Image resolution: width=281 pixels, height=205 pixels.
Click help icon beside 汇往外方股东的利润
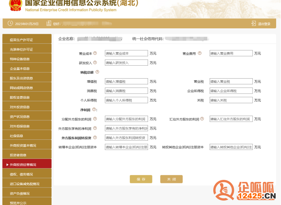point(203,119)
